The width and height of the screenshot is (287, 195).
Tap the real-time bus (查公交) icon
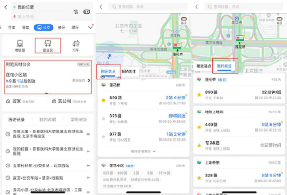[48, 44]
